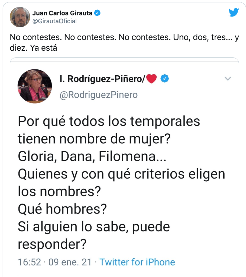The image size is (246, 277).
Task: Click the "Quienes y con qué criterios eligen" line
Action: pyautogui.click(x=121, y=174)
